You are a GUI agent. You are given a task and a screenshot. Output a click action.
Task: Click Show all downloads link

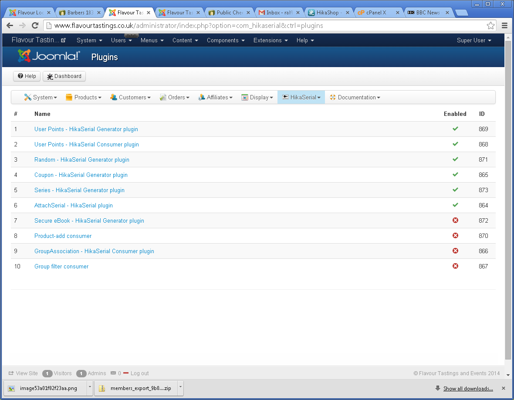point(468,389)
